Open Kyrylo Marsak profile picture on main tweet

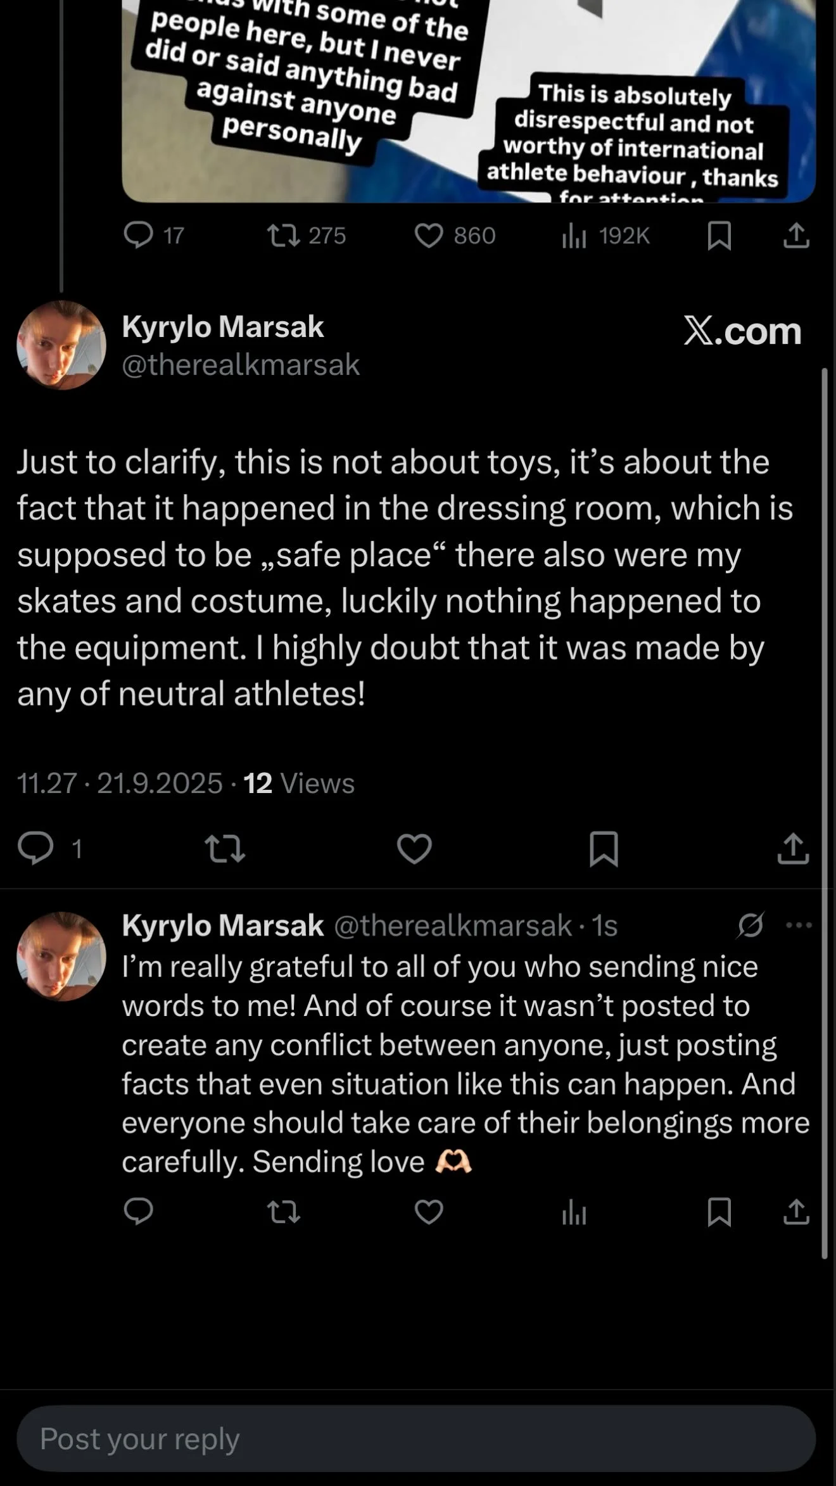(x=61, y=345)
